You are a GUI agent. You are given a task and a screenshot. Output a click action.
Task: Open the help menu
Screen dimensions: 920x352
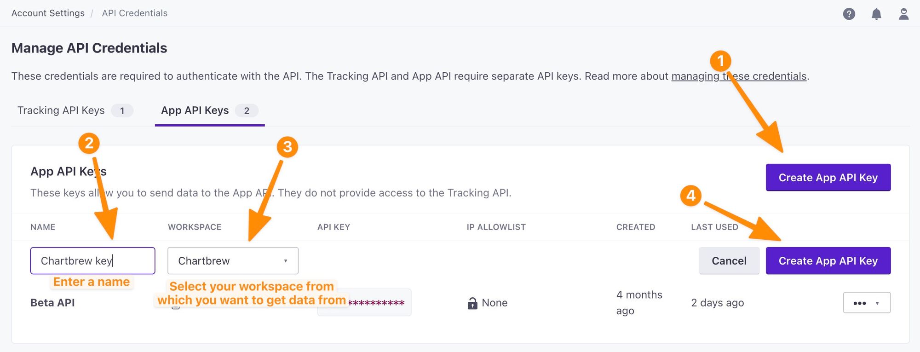pyautogui.click(x=849, y=13)
